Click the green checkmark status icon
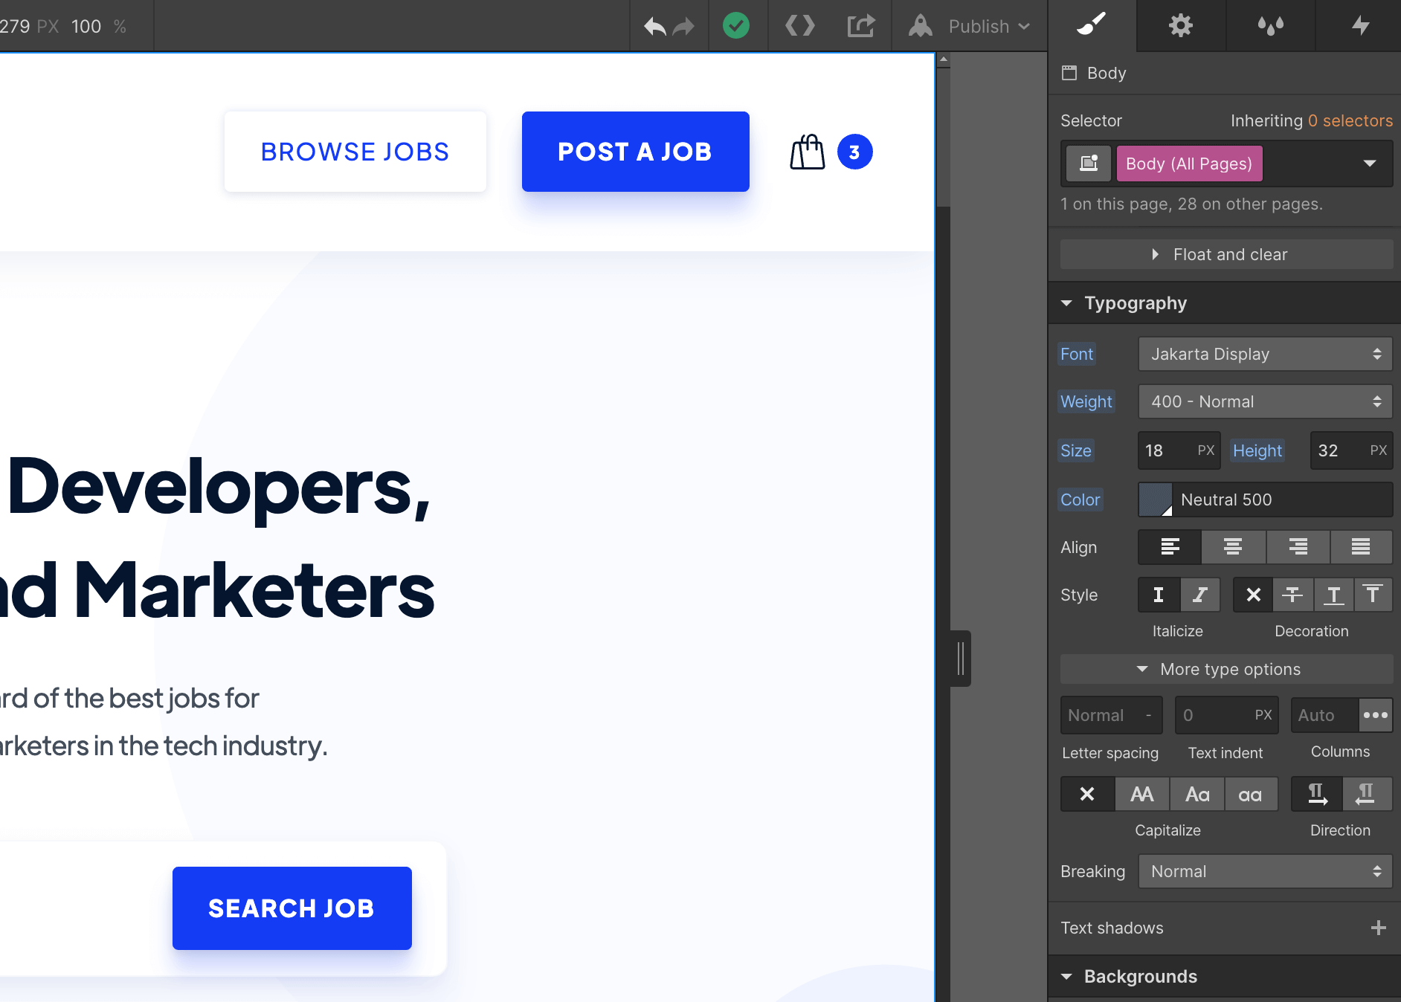The width and height of the screenshot is (1401, 1002). [x=735, y=26]
